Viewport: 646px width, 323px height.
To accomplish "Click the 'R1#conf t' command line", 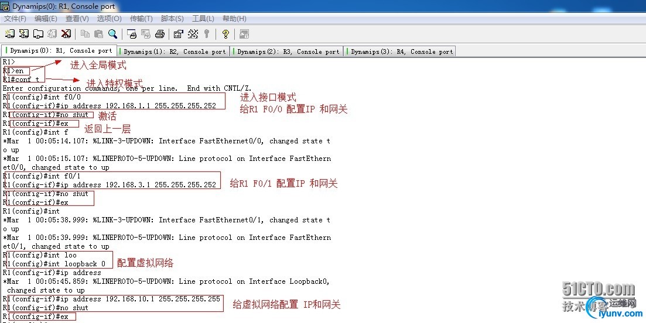I will tap(21, 80).
